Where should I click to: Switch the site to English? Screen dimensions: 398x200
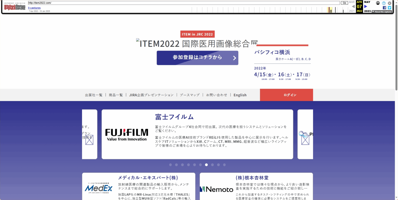pos(240,95)
